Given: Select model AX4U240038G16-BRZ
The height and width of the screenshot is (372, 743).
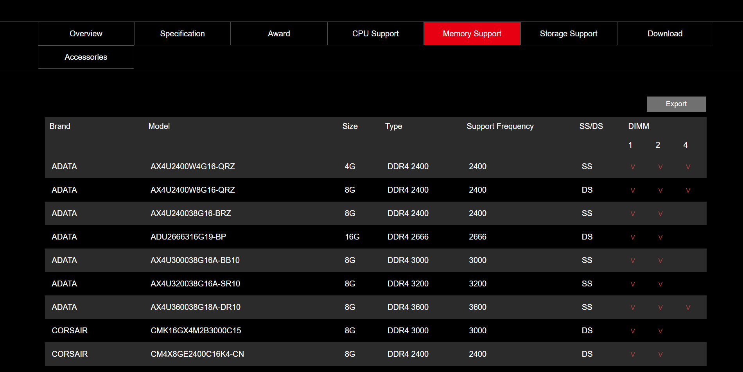Looking at the screenshot, I should click(191, 213).
